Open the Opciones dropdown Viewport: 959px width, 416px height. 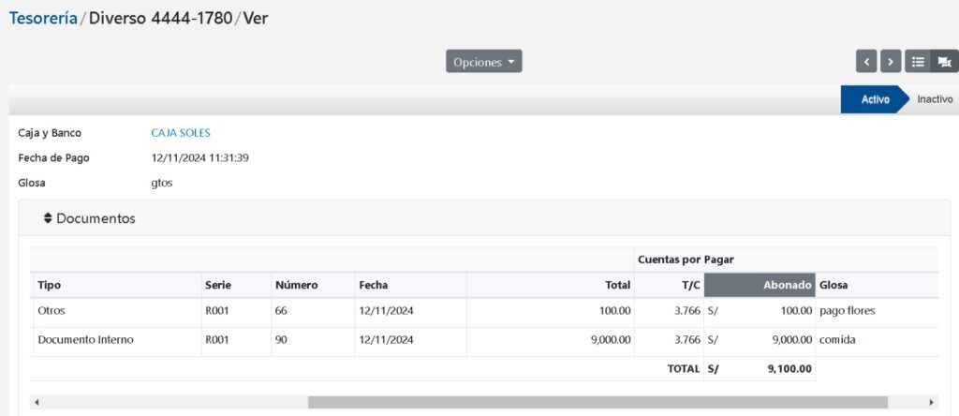pos(483,62)
